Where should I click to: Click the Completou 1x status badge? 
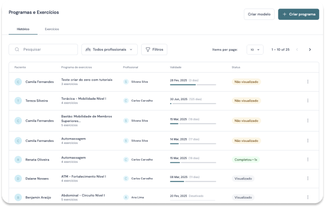coord(246,160)
